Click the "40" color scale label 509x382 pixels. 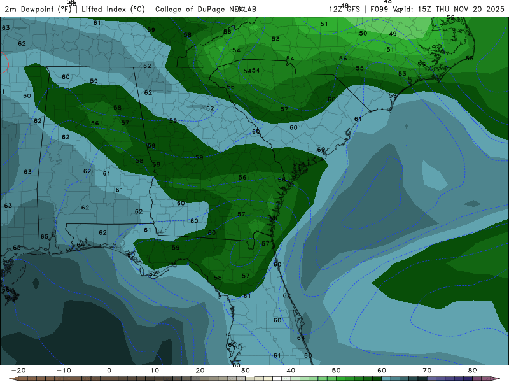[x=291, y=371]
